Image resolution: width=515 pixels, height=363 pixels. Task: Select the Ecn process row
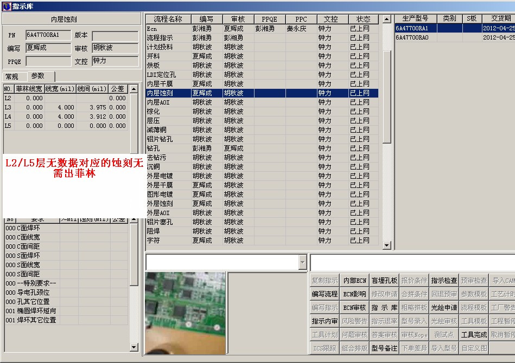262,29
